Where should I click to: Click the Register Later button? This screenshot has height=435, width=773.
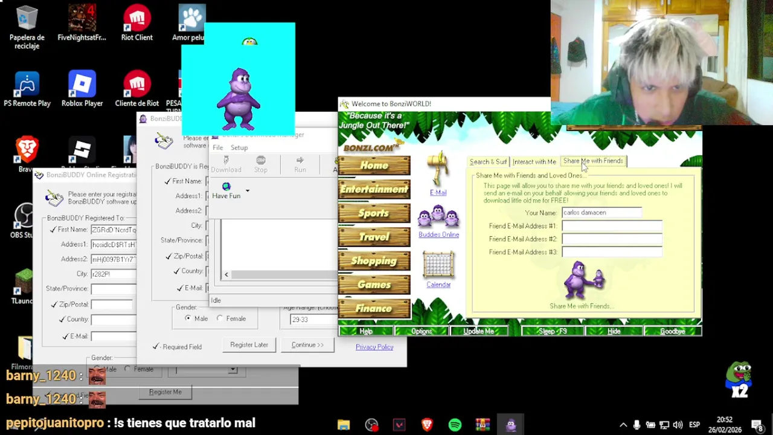249,345
